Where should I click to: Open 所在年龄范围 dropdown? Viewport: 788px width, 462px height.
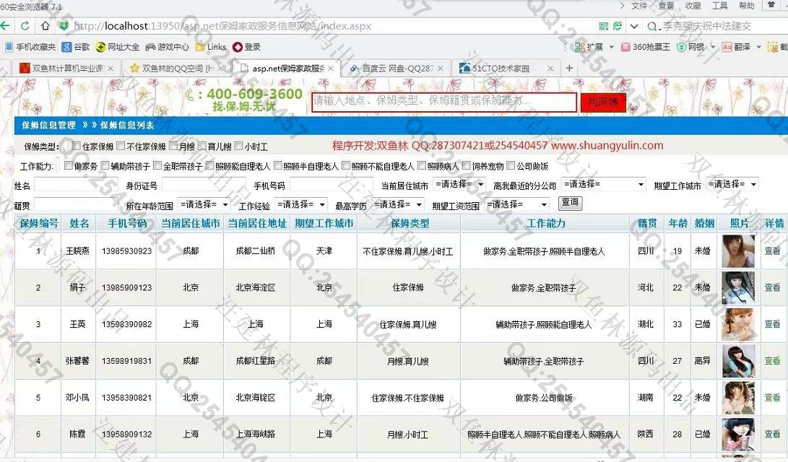point(204,204)
